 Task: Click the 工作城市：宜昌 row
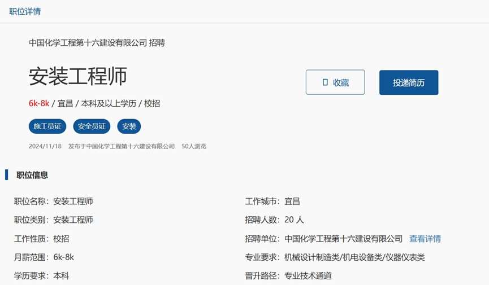(x=272, y=201)
